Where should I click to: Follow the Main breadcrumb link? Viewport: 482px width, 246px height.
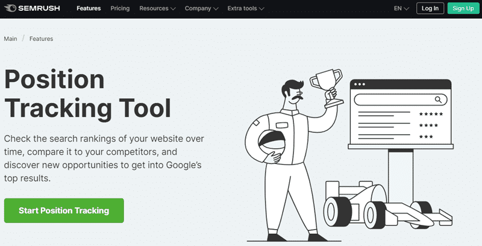10,39
